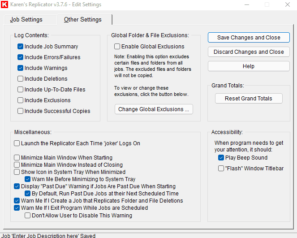The height and width of the screenshot is (238, 297).
Task: Click 'Global Folder & File Exclusions:' label
Action: click(x=150, y=35)
